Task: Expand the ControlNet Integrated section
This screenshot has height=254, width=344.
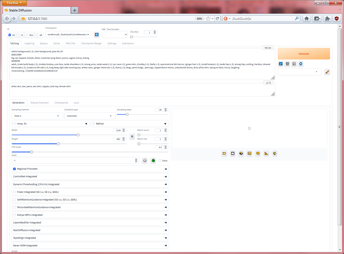Action: click(x=90, y=176)
